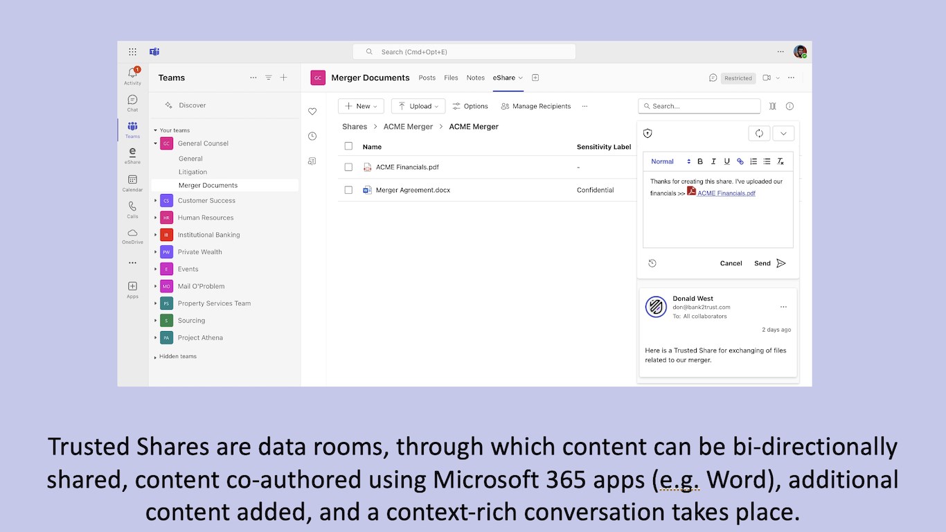Open the recent clock icon in eShare
The image size is (946, 532).
(x=312, y=136)
